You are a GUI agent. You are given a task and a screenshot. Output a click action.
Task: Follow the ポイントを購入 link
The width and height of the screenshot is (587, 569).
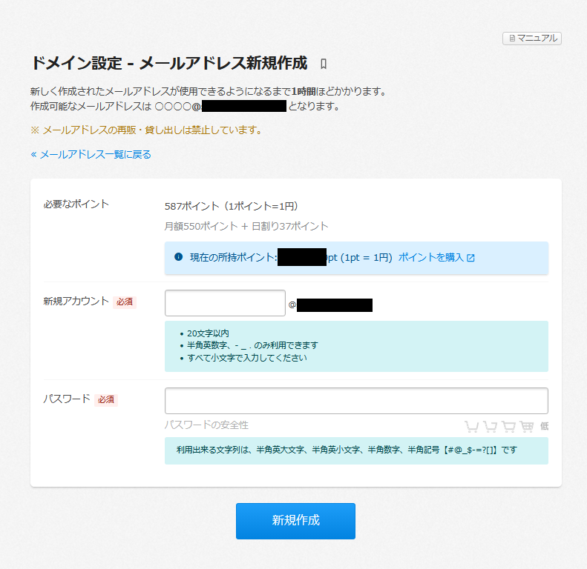[430, 258]
